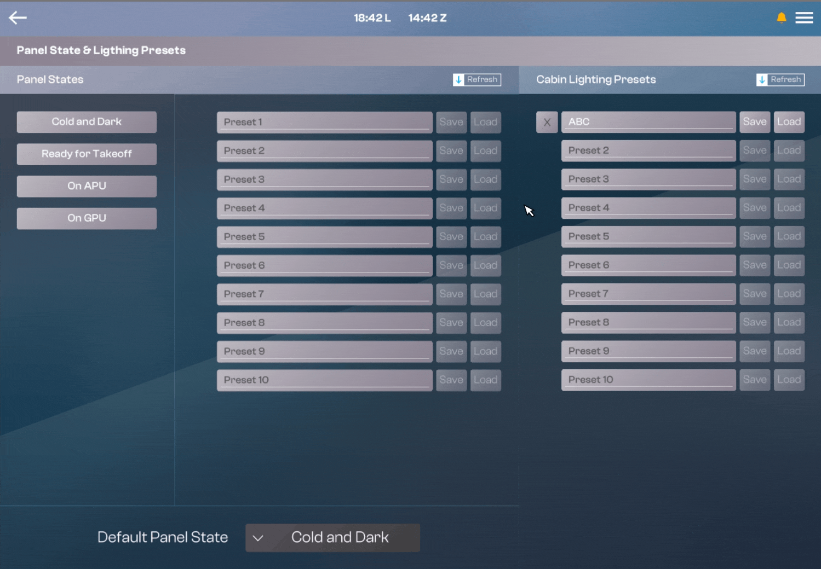Go back using the arrow icon

pyautogui.click(x=18, y=18)
